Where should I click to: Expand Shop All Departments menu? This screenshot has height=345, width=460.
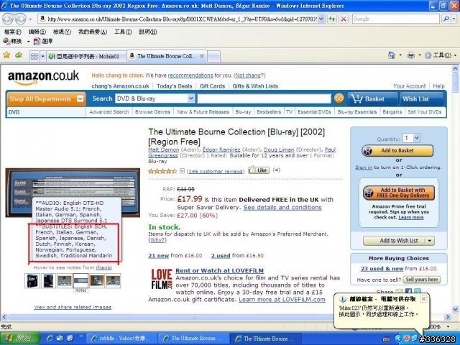46,99
